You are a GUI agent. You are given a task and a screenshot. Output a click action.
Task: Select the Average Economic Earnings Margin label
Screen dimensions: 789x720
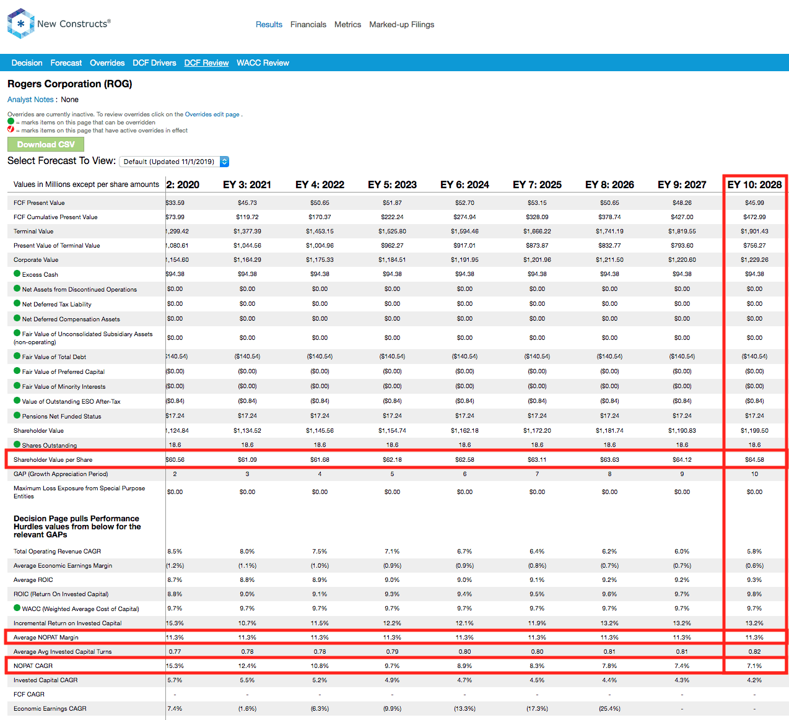pos(63,566)
